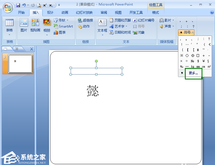Insert a picture with 图片 icon
Screen dimensions: 215x165
pyautogui.click(x=24, y=25)
